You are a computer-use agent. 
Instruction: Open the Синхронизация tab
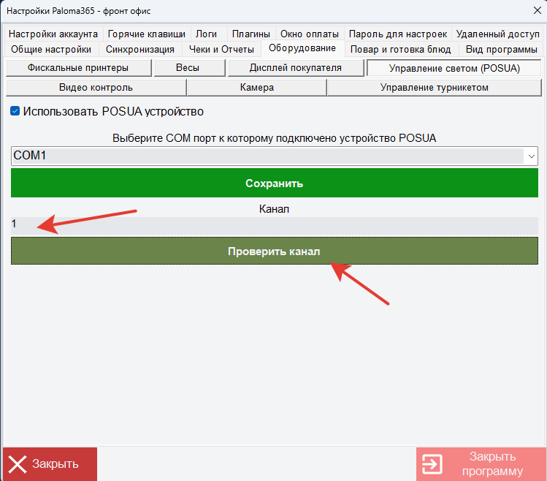139,49
